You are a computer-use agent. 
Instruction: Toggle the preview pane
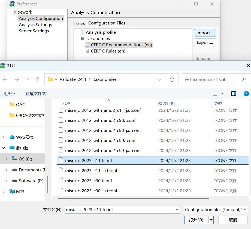[x=234, y=94]
